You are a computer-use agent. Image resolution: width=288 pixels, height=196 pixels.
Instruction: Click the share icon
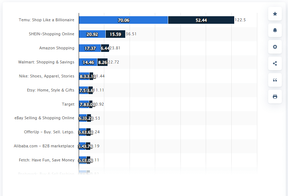pyautogui.click(x=275, y=63)
